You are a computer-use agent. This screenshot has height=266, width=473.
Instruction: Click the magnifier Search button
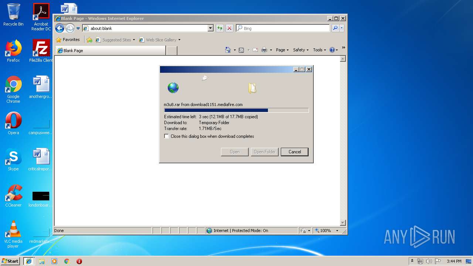point(335,28)
